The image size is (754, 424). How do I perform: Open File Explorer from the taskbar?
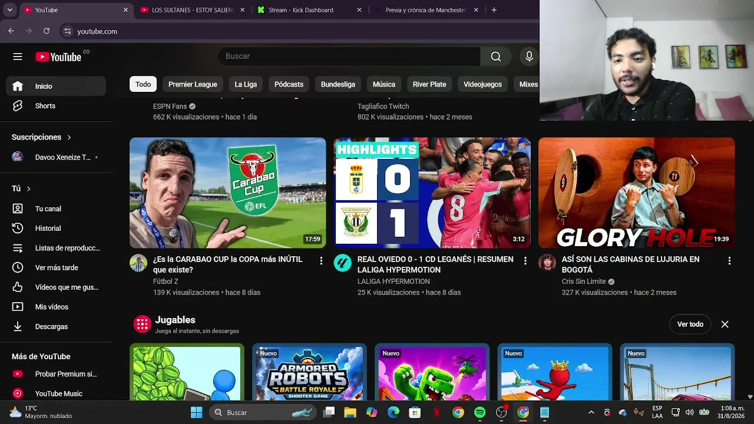point(350,412)
